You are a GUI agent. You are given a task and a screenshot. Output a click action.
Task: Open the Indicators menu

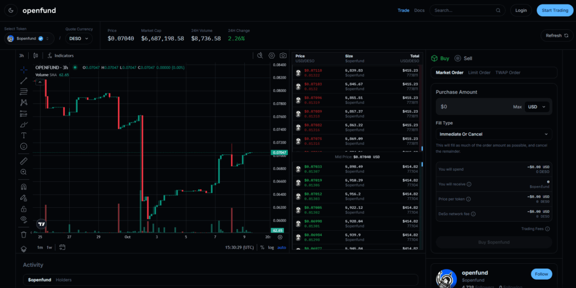(61, 56)
